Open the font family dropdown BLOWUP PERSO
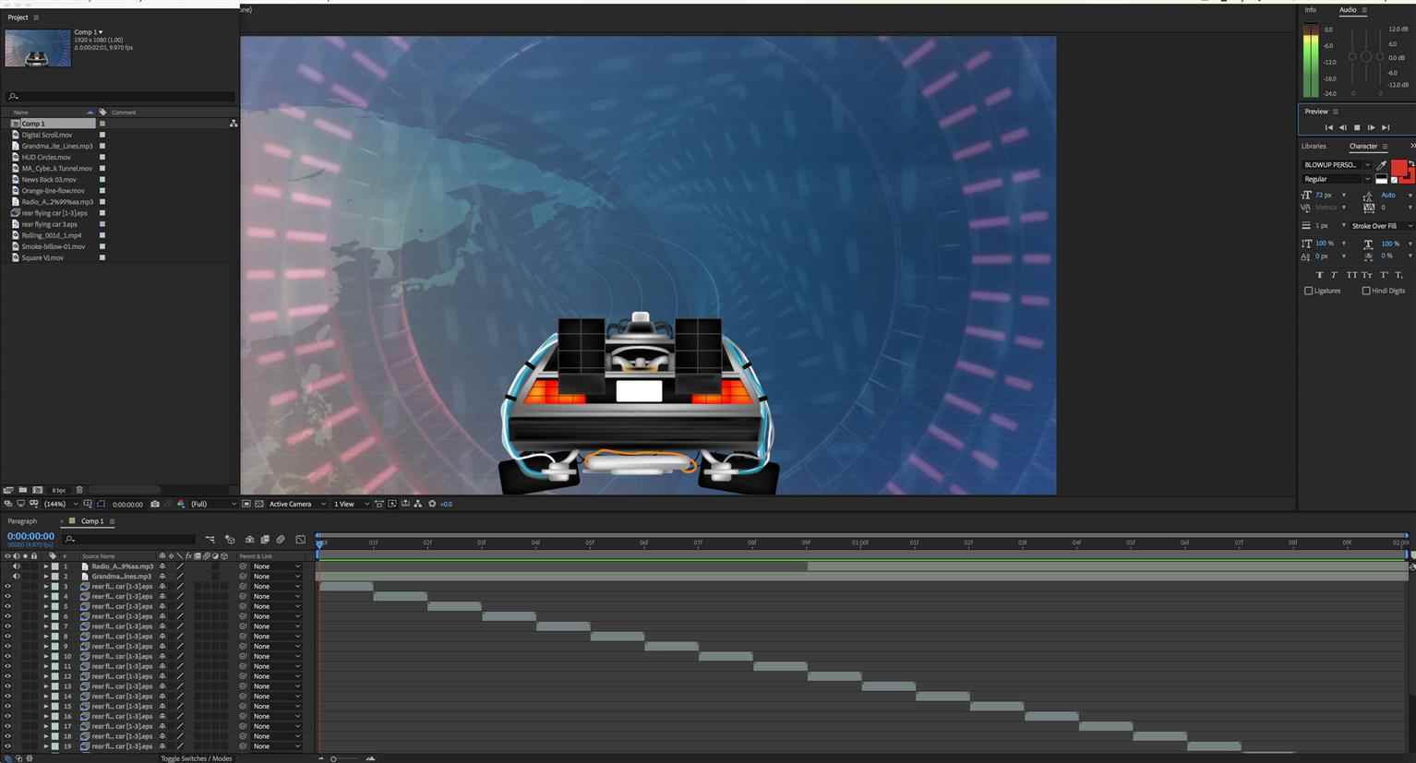1416x763 pixels. pos(1337,165)
